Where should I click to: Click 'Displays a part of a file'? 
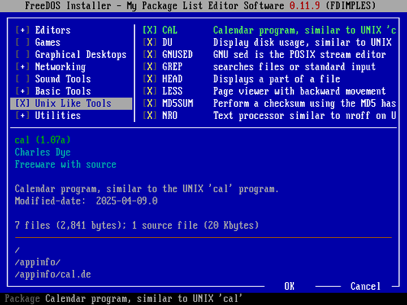[276, 79]
